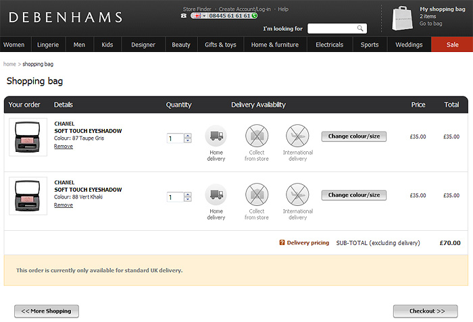473x322 pixels.
Task: Click the '2 items' text in header
Action: point(428,16)
